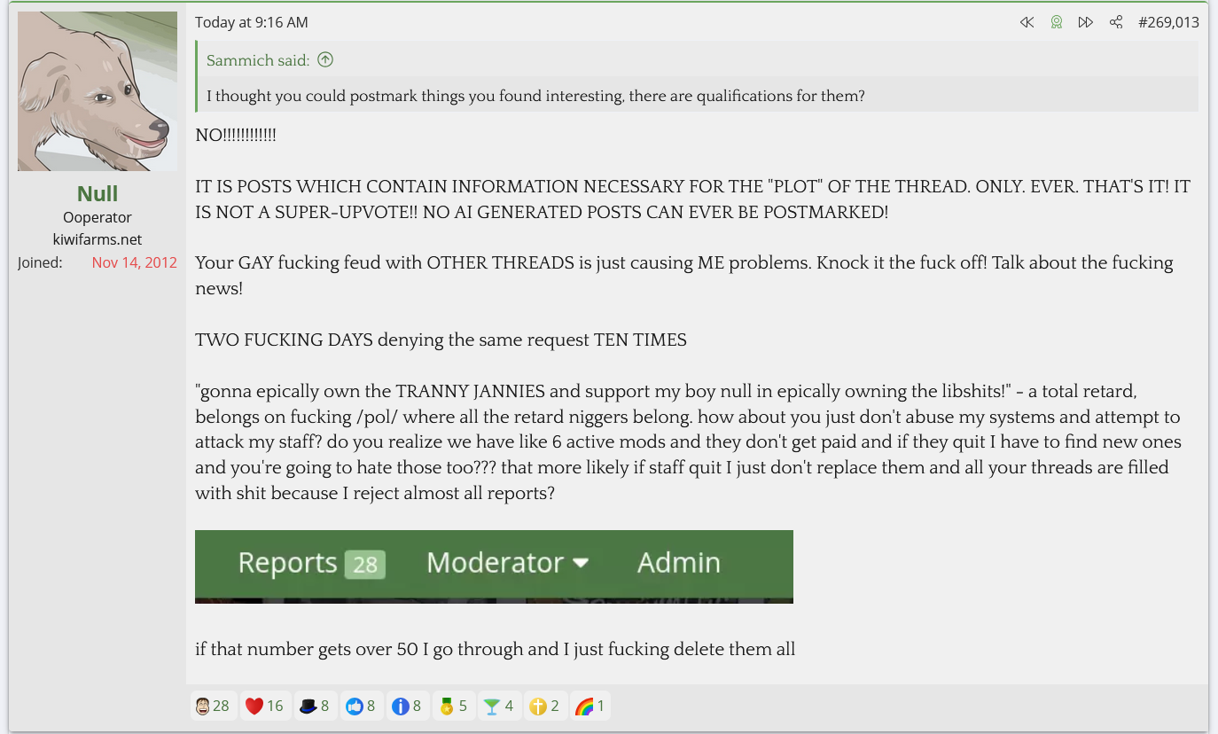Click the gold medal reaction
This screenshot has width=1218, height=734.
453,706
